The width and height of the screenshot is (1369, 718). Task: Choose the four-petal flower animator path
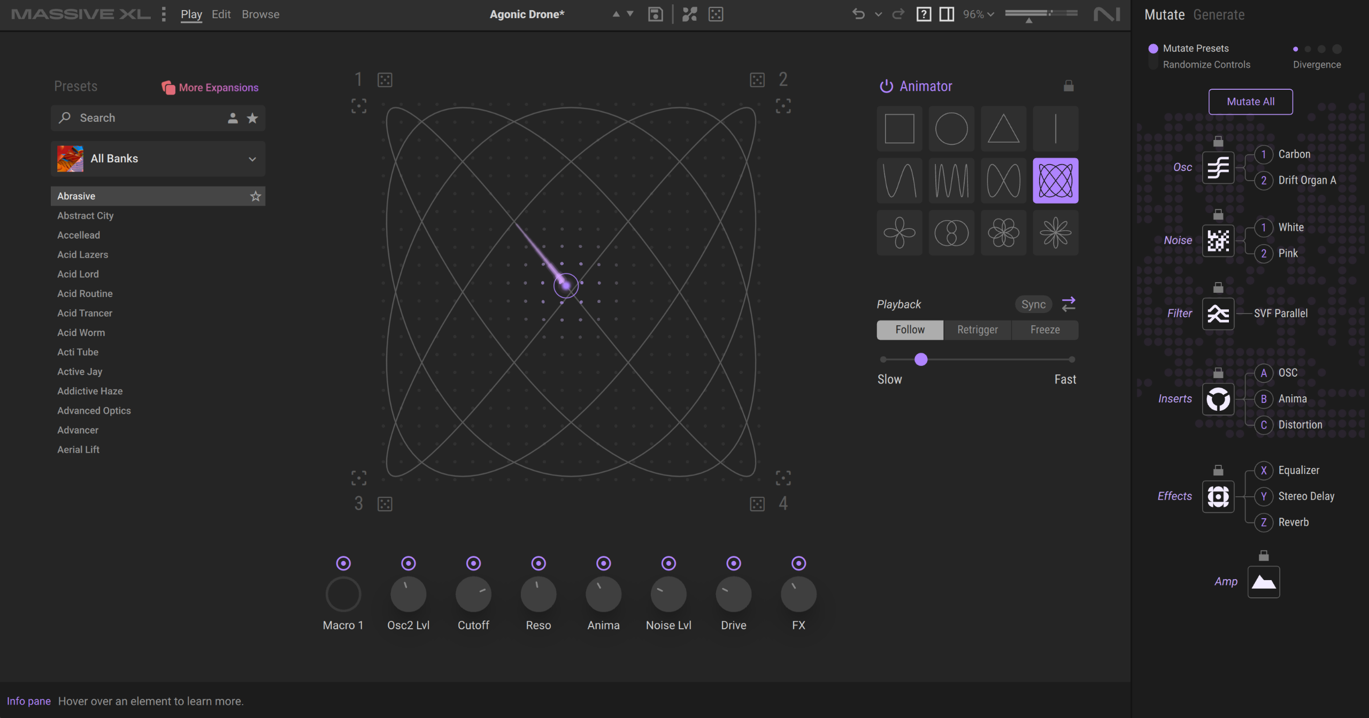click(899, 232)
